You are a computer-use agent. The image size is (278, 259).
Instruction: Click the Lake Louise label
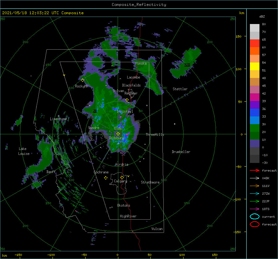(24, 151)
